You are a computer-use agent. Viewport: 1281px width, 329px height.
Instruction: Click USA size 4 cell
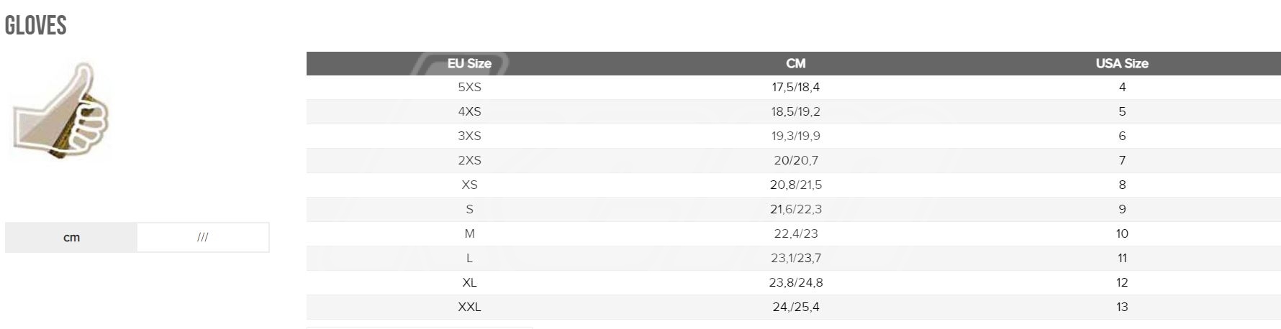click(1121, 87)
